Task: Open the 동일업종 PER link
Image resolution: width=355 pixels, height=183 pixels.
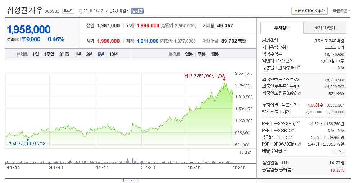Action: coord(275,163)
